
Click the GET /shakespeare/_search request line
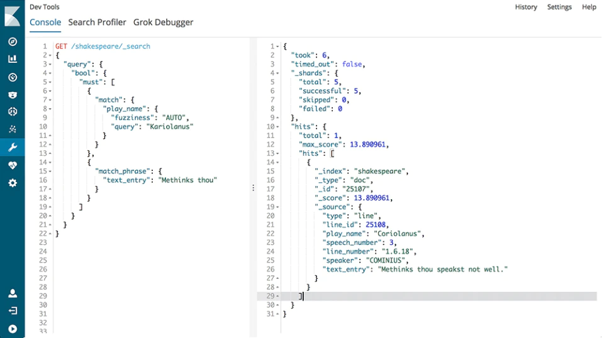(x=103, y=46)
